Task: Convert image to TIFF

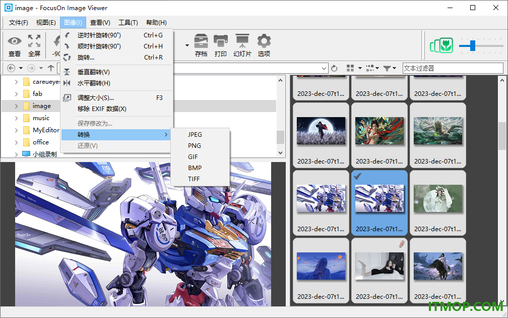Action: pos(200,179)
